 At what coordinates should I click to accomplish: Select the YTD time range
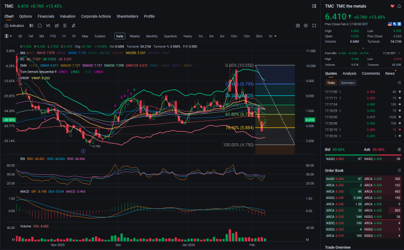coord(53,36)
